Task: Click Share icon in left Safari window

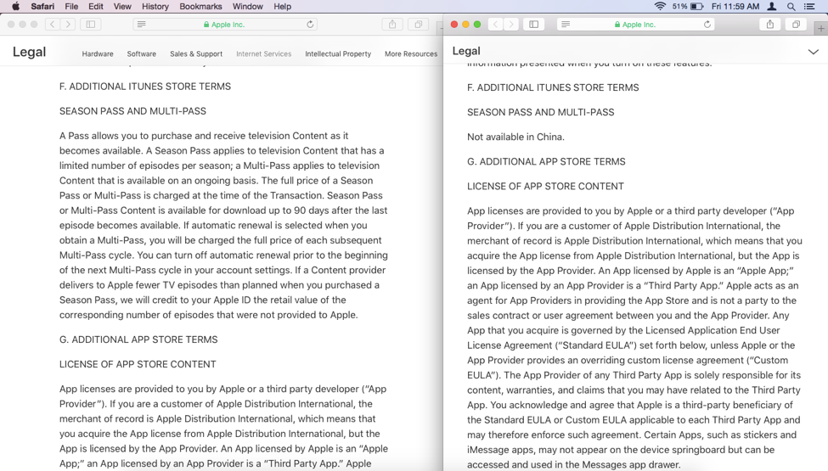Action: click(392, 25)
